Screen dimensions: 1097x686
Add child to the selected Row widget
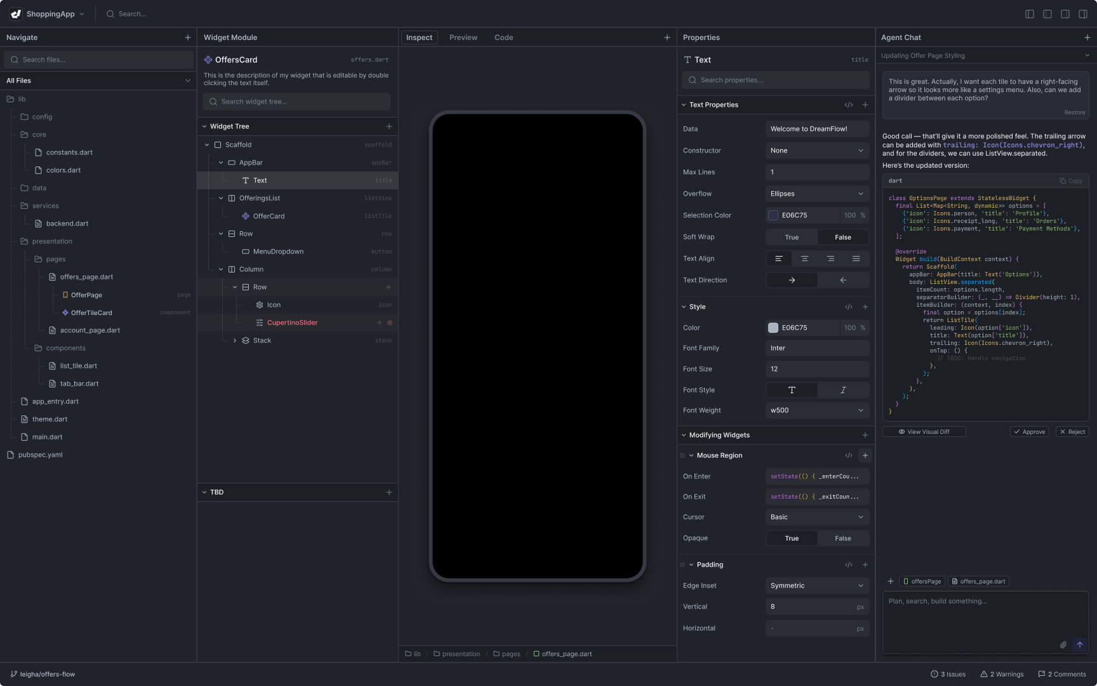[389, 287]
